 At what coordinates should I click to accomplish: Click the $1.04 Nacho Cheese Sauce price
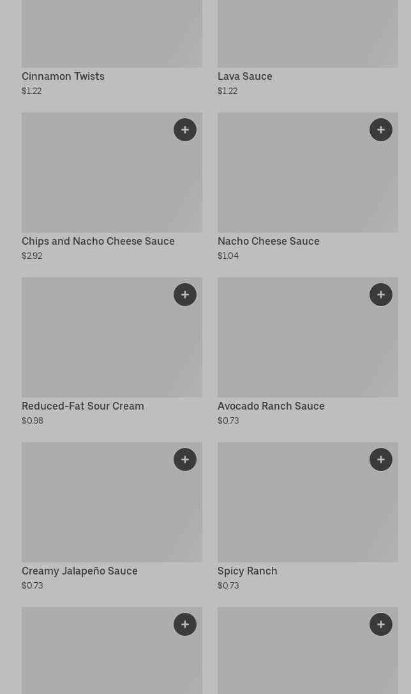(228, 256)
